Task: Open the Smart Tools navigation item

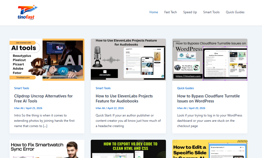Action: 211,12
